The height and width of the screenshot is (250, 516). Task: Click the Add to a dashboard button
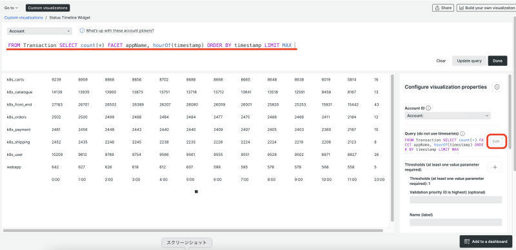486,242
